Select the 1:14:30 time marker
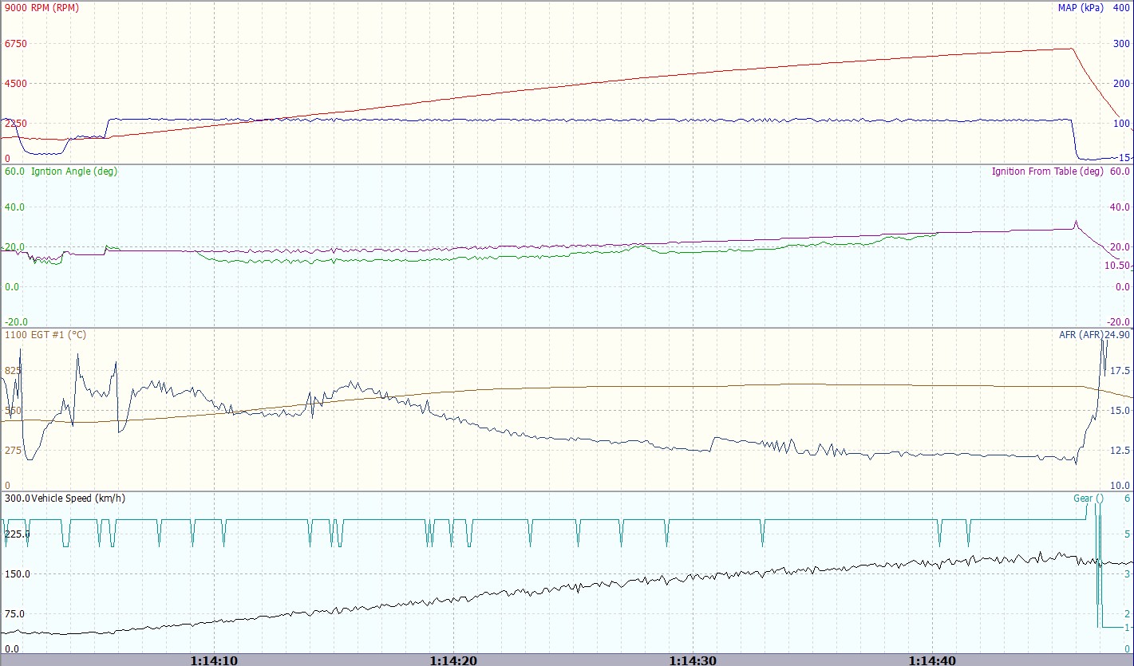This screenshot has height=666, width=1134. point(693,660)
